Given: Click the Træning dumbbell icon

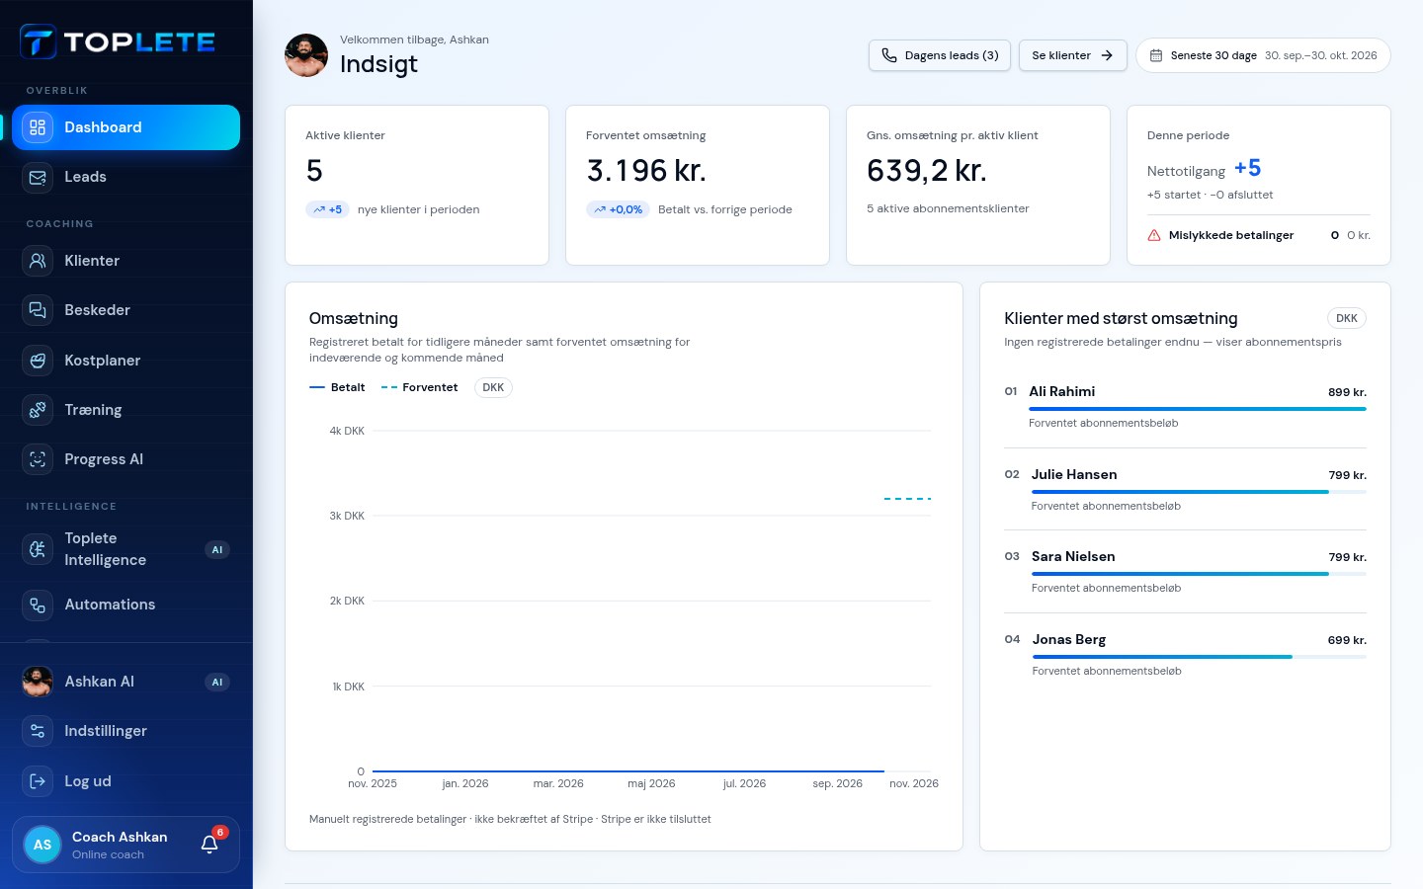Looking at the screenshot, I should click(x=38, y=410).
